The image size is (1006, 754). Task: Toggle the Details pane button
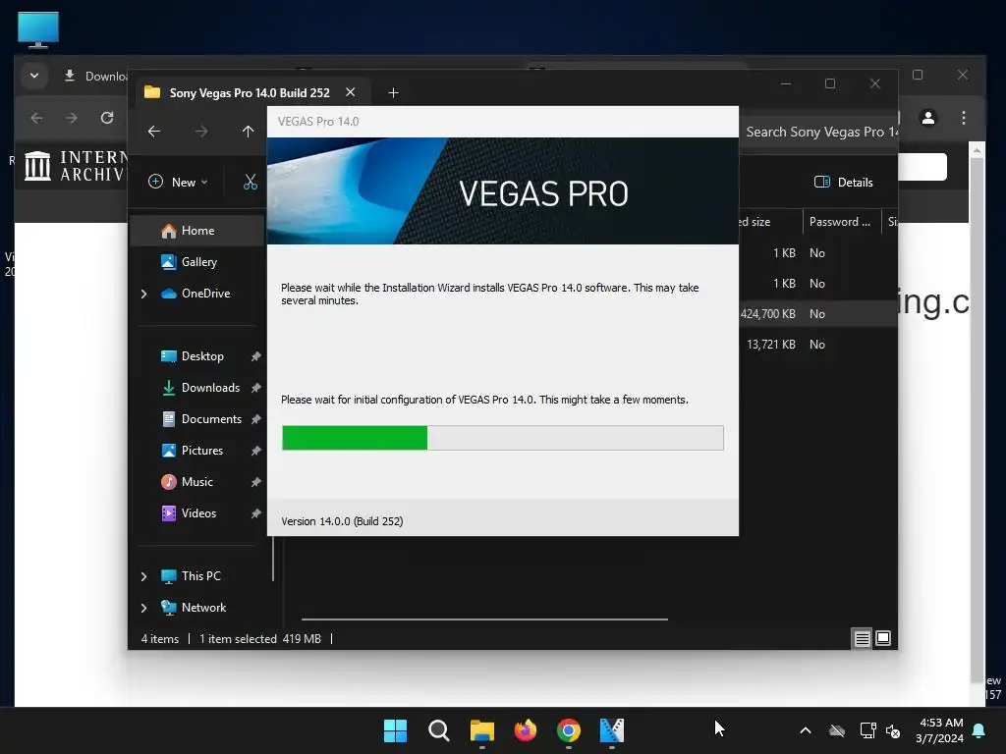844,182
